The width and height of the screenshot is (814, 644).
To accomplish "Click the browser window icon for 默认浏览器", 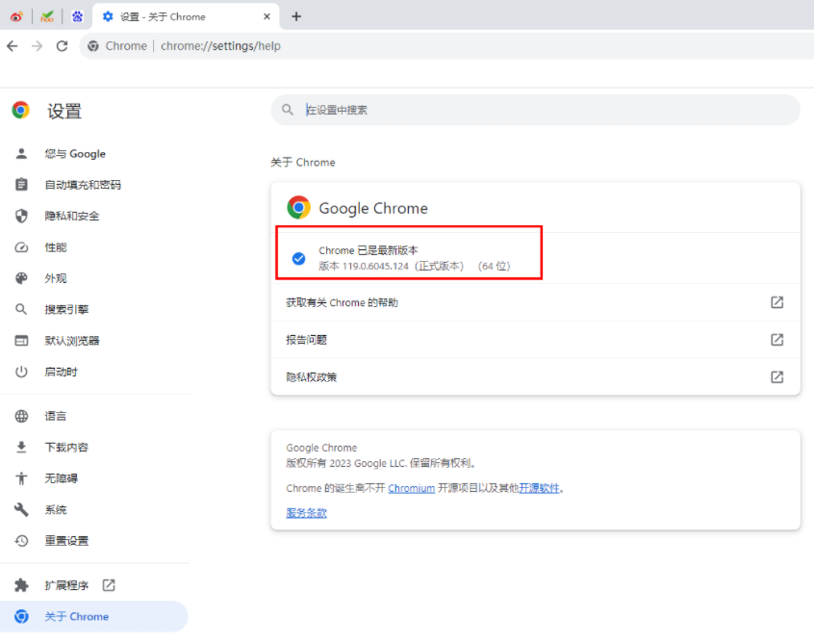I will (x=21, y=341).
